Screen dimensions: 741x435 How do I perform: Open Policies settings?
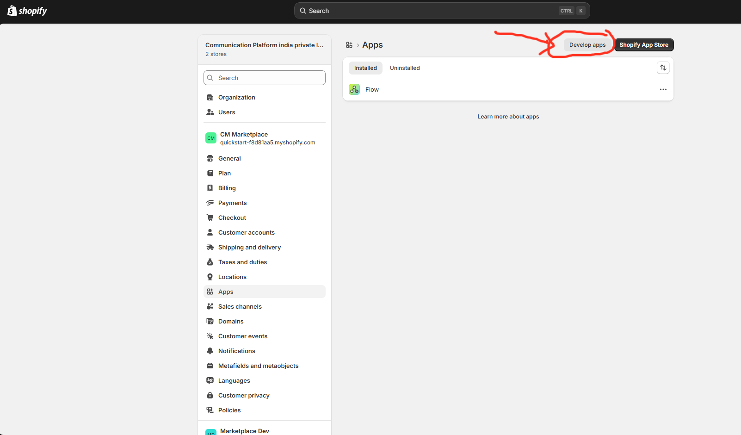pos(265,410)
